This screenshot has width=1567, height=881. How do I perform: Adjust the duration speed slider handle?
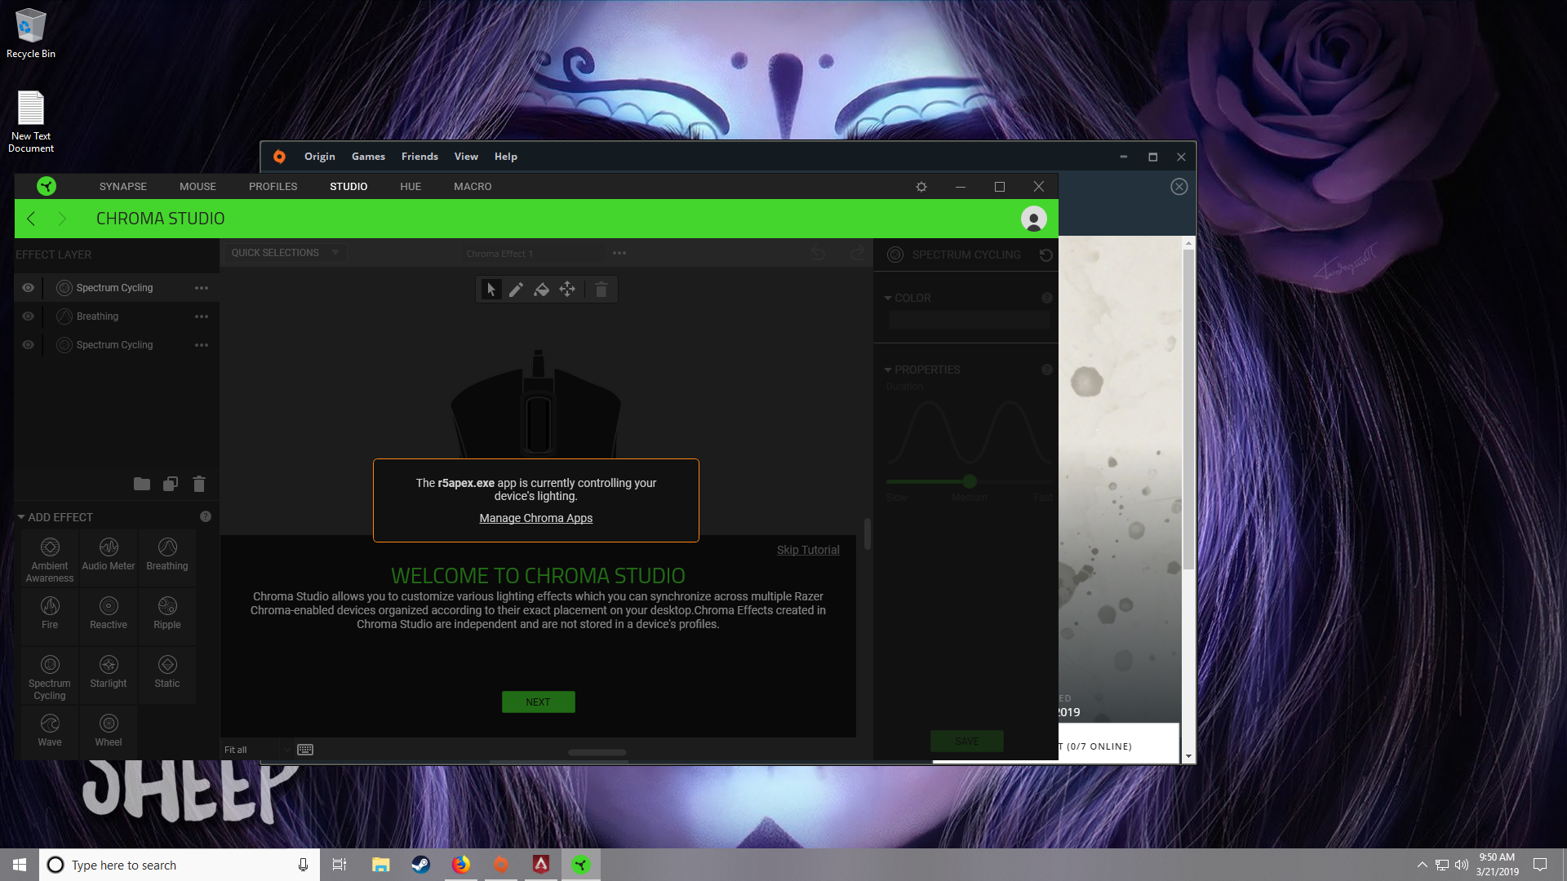(x=970, y=481)
